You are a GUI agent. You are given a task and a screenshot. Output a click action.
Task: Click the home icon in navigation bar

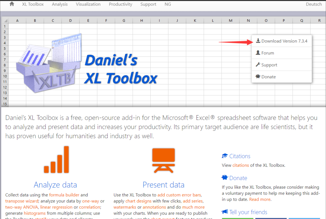coord(12,4)
